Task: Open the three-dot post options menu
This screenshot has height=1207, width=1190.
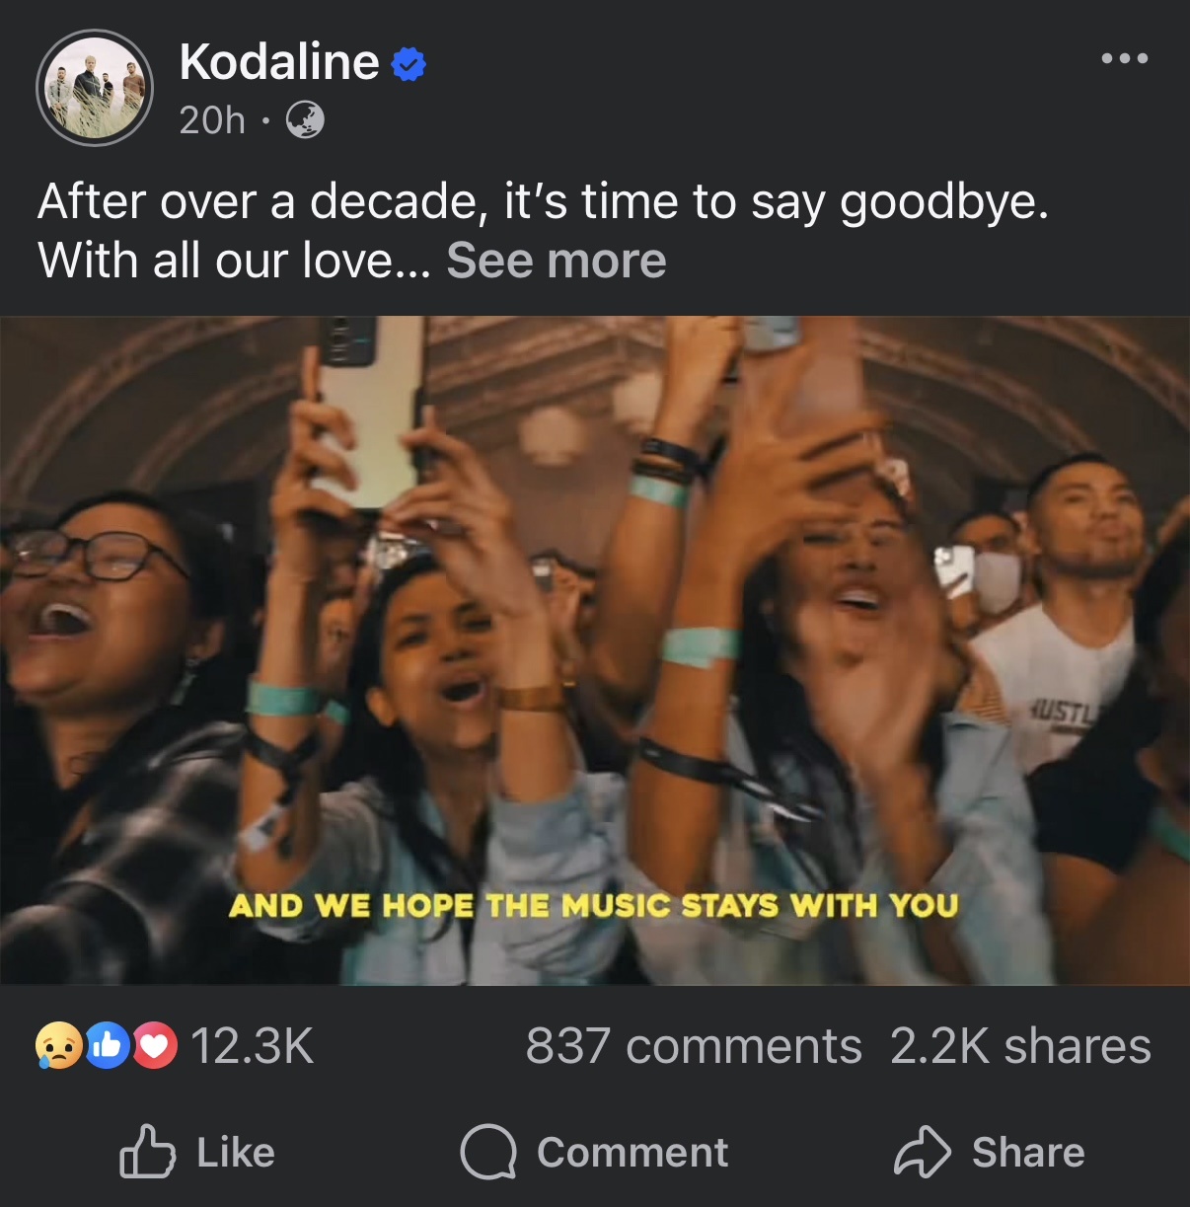Action: 1125,59
